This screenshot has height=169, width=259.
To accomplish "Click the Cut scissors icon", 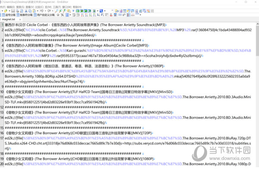I will pos(26,11).
